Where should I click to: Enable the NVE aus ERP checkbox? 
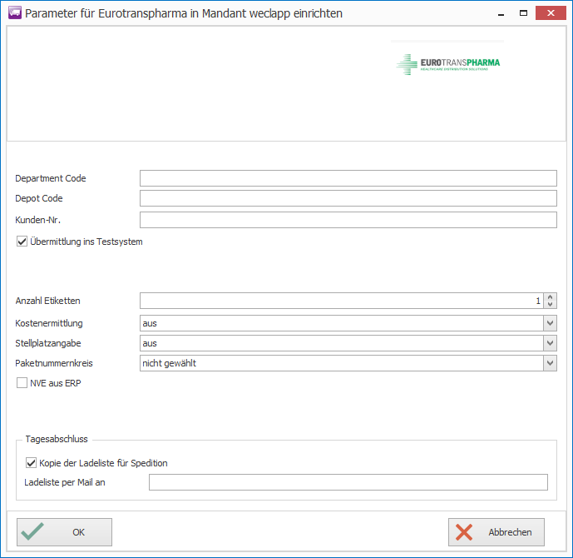(x=22, y=384)
